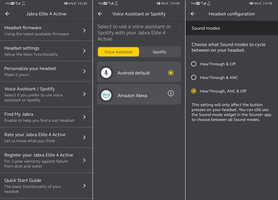This screenshot has width=278, height=200.
Task: Go back from Voice Assistant or Spotify screen
Action: tap(100, 14)
